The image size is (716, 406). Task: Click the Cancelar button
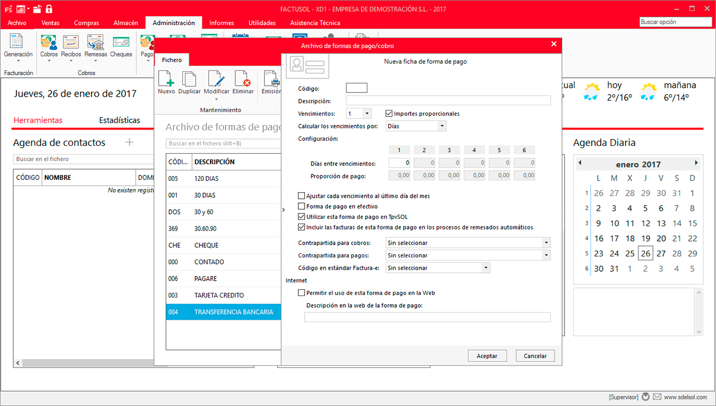(535, 356)
